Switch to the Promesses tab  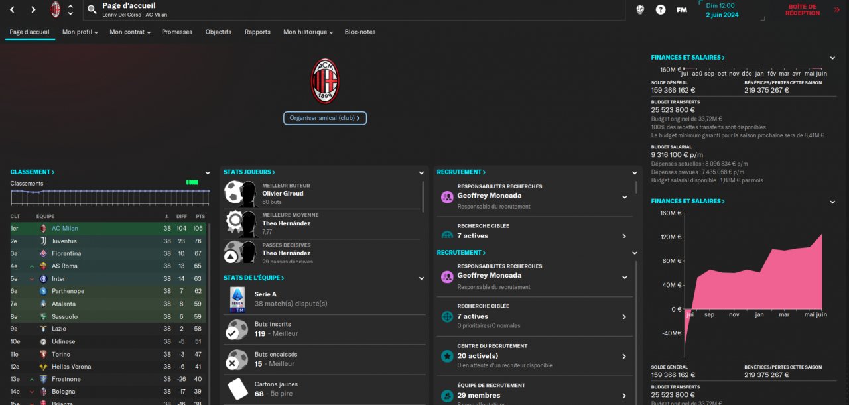(177, 32)
